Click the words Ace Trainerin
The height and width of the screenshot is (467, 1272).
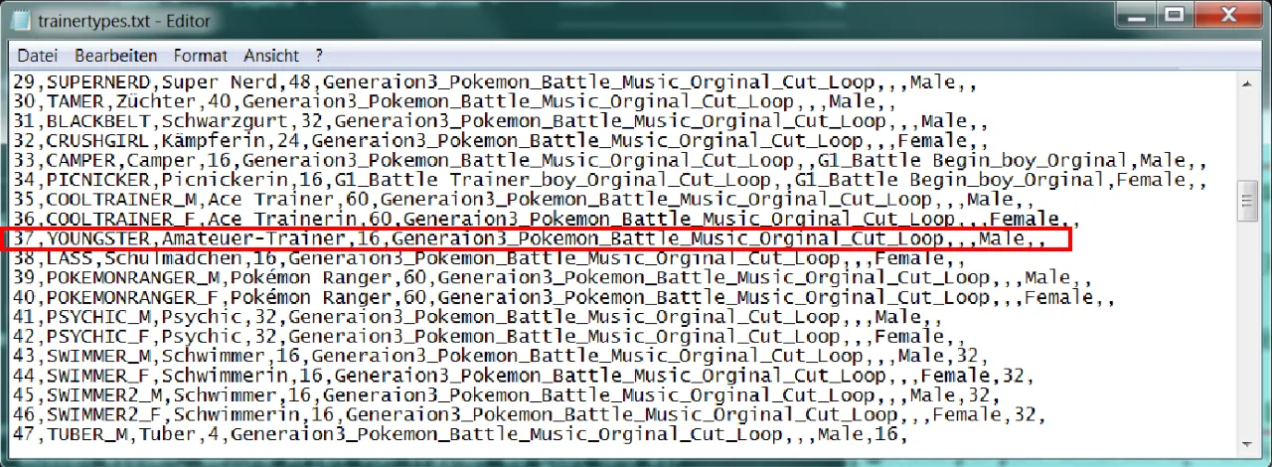click(x=283, y=220)
